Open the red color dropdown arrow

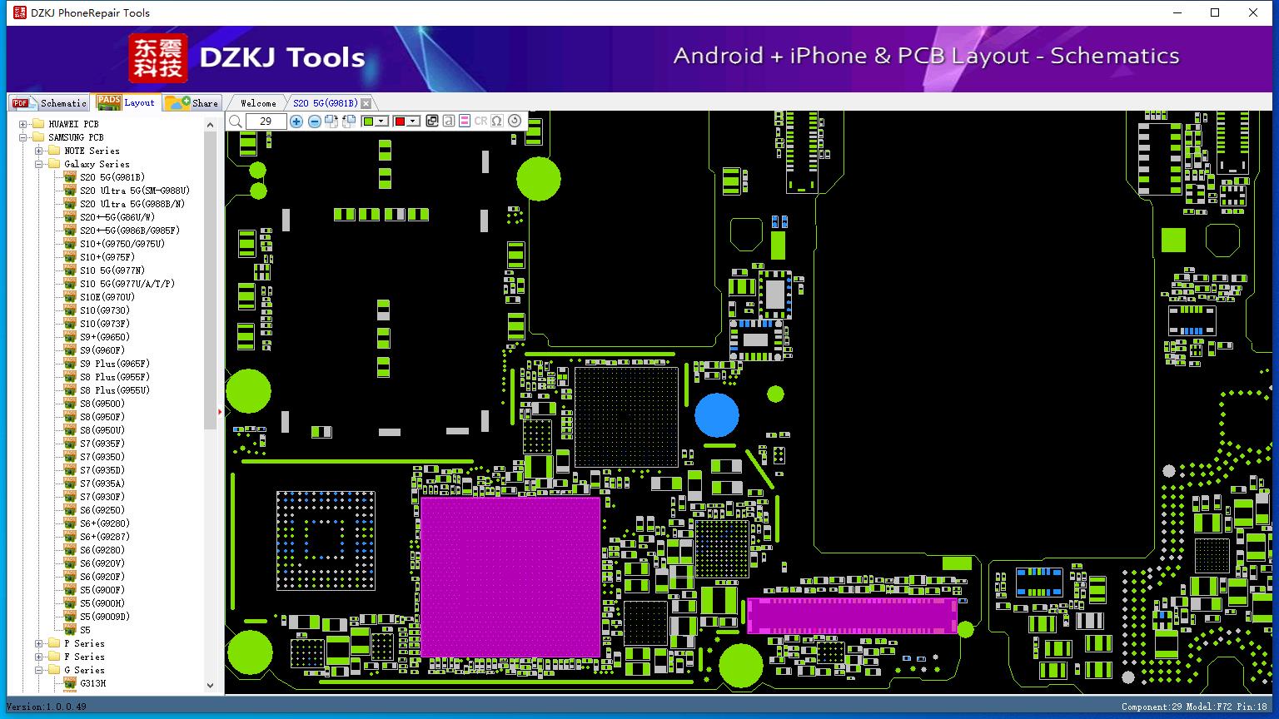click(x=412, y=121)
